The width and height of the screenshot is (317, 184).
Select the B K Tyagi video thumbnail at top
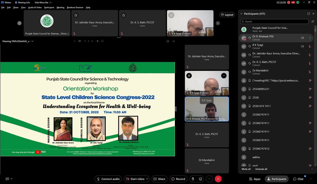190,23
